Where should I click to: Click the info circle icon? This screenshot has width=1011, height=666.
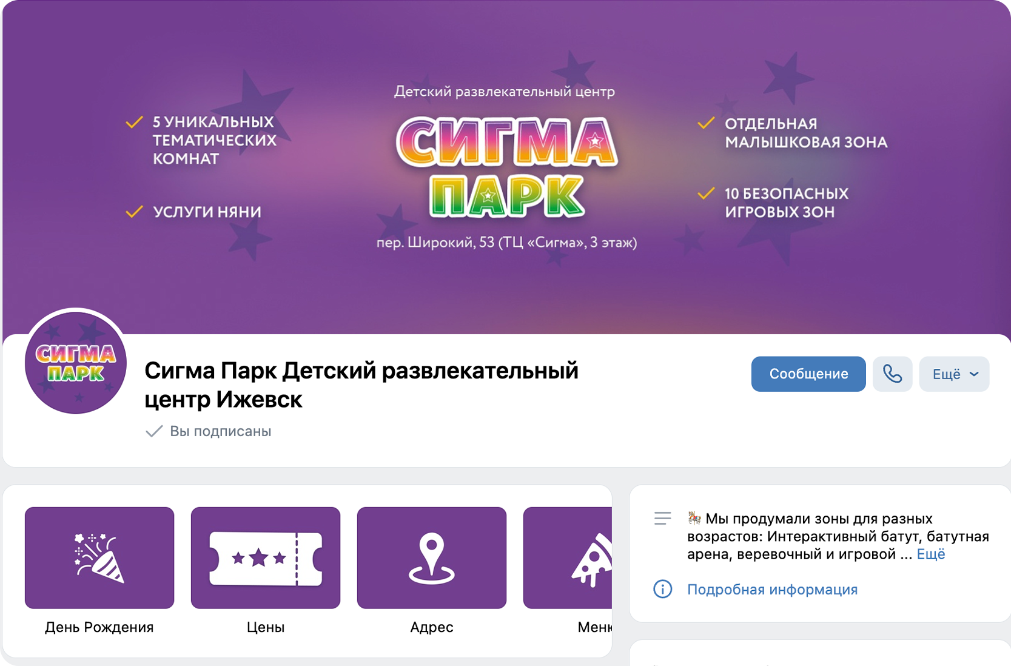pos(662,589)
